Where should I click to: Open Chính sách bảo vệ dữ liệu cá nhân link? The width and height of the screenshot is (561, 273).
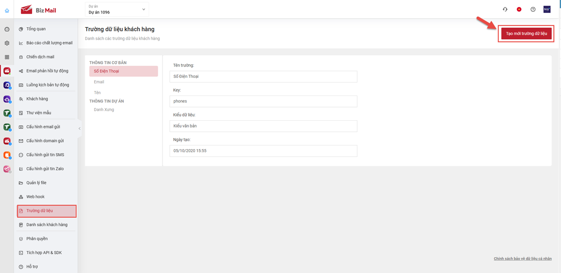pos(522,259)
